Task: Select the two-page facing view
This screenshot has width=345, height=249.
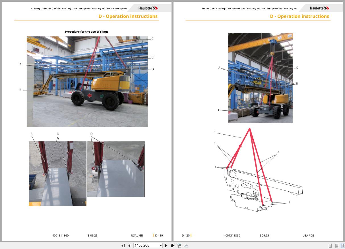Action: click(x=343, y=246)
